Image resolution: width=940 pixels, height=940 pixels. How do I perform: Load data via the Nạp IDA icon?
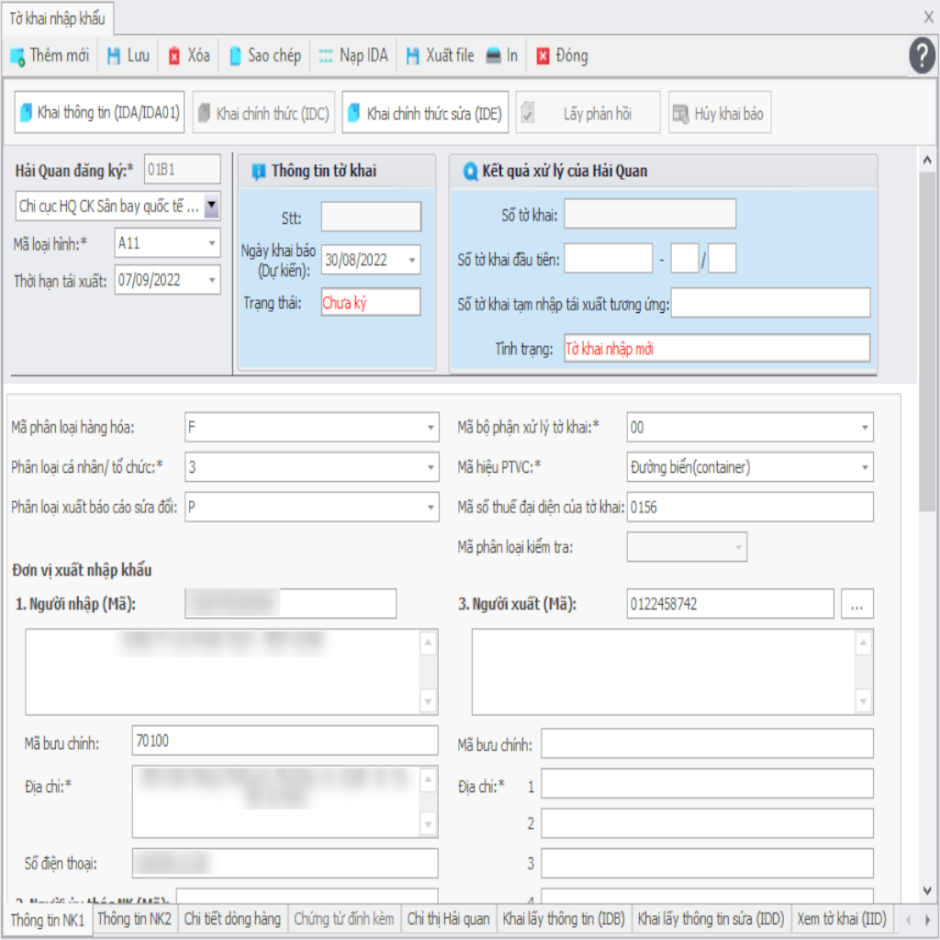coord(326,56)
